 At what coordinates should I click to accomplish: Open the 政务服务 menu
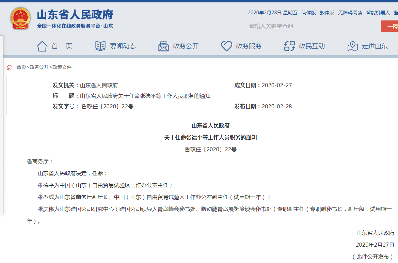click(x=249, y=46)
